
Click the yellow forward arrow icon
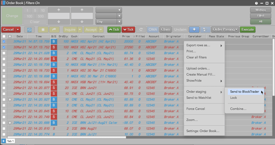click(54, 30)
